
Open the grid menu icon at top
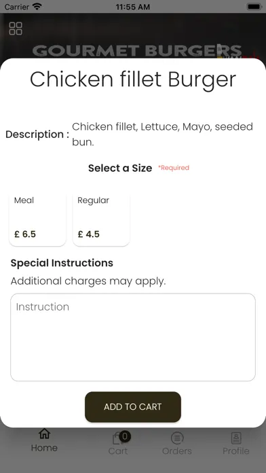16,29
